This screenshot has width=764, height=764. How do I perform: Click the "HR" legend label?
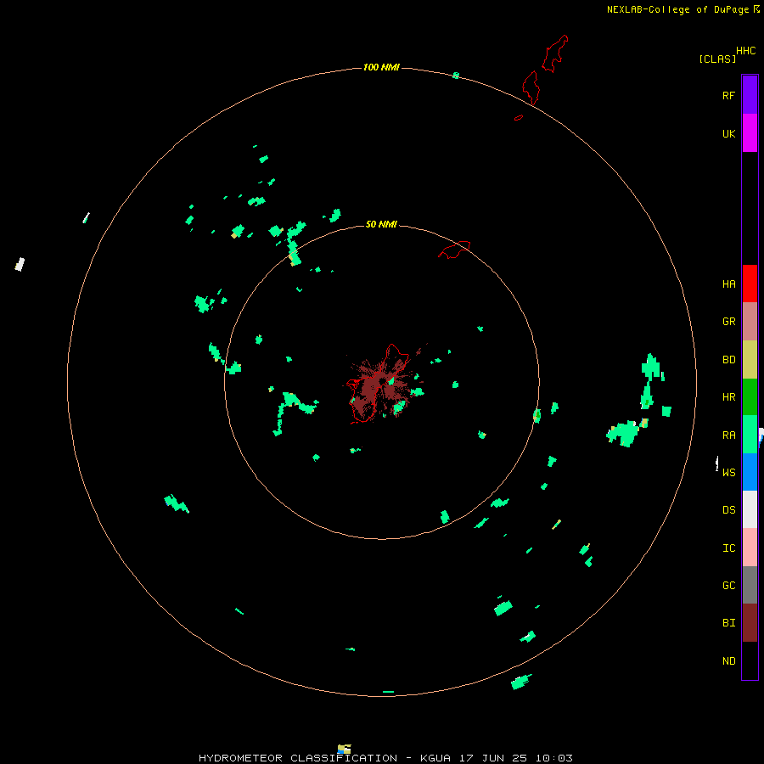coord(728,397)
